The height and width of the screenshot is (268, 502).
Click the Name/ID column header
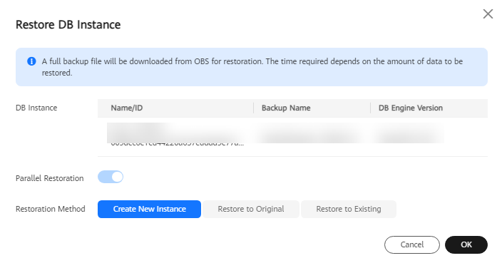coord(127,108)
